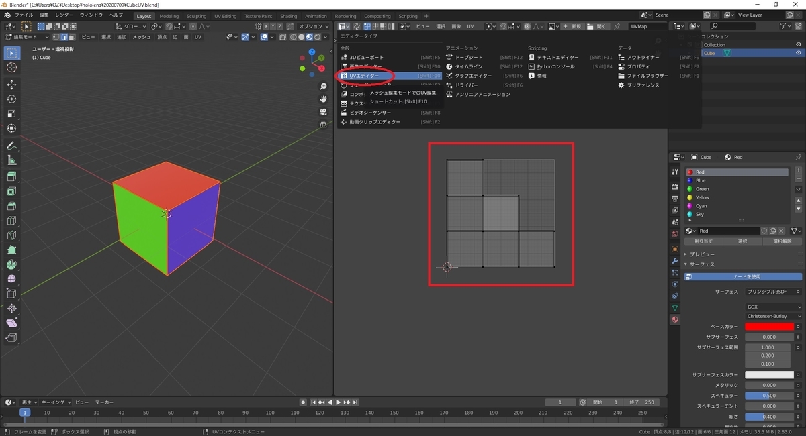Viewport: 806px width, 436px height.
Task: Toggle camera view icon in viewport
Action: click(324, 112)
